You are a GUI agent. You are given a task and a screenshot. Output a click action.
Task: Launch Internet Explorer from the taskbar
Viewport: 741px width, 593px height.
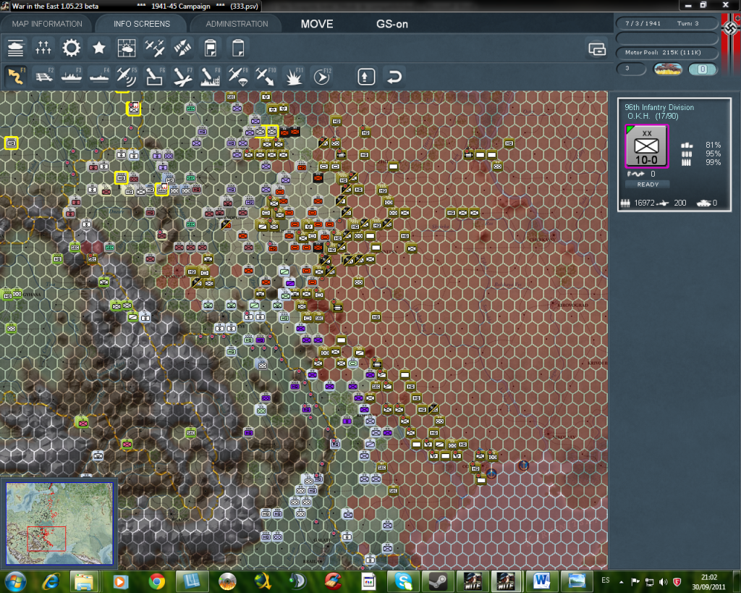50,581
